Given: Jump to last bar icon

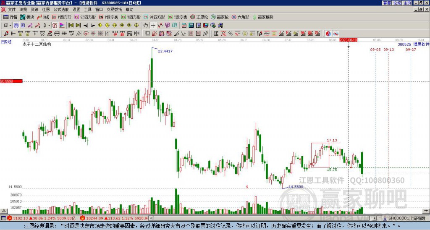Looking at the screenshot, I should point(78,26).
